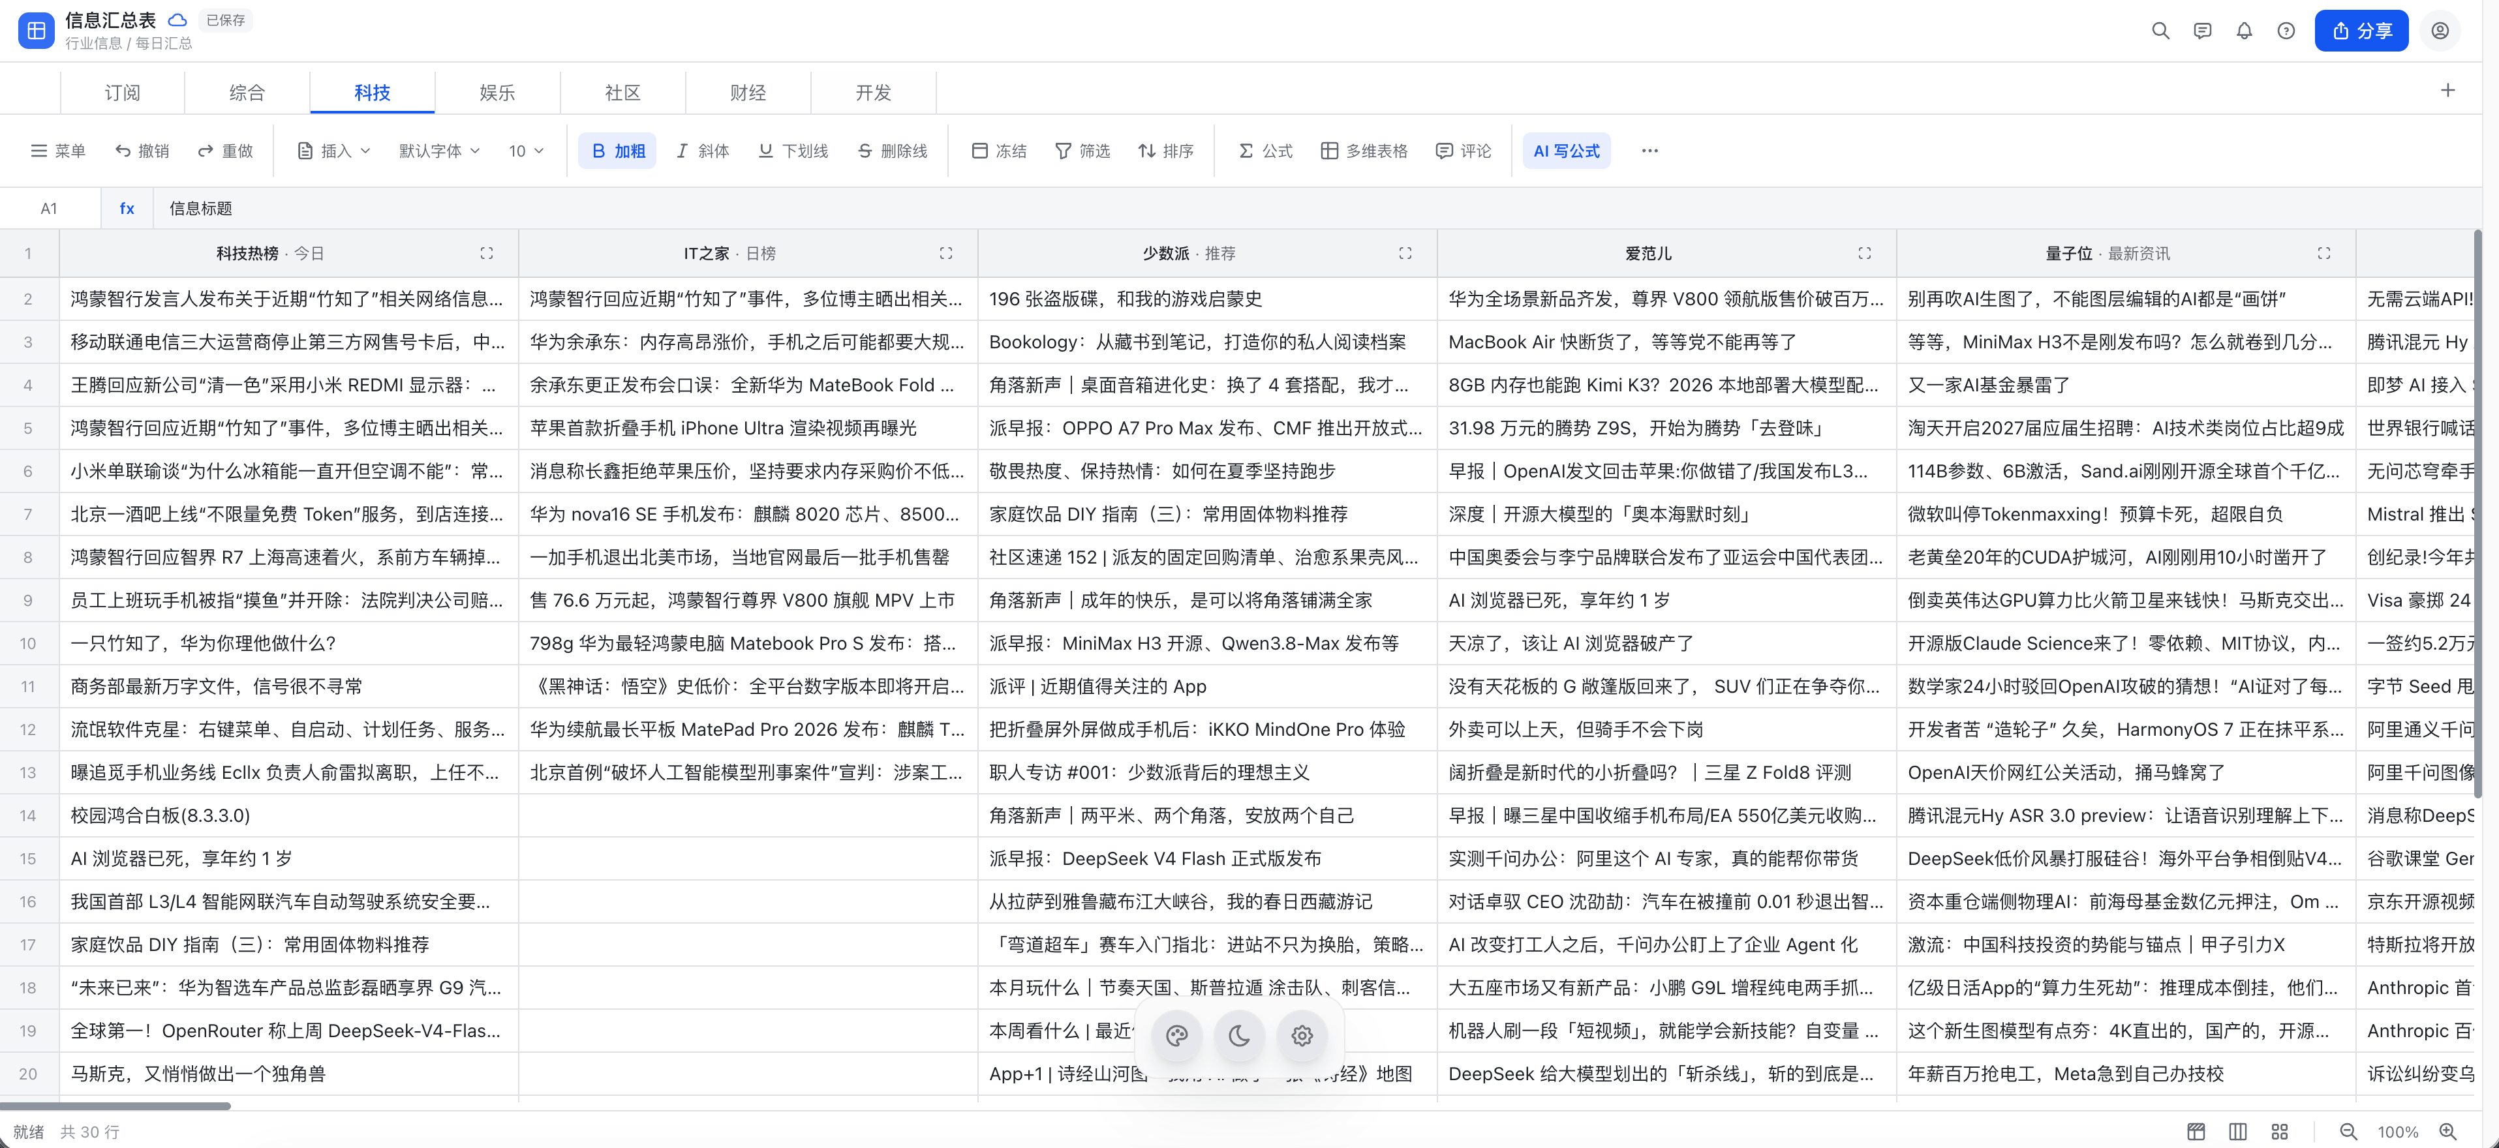Expand the 科技热榜 column fullscreen icon

click(x=487, y=253)
